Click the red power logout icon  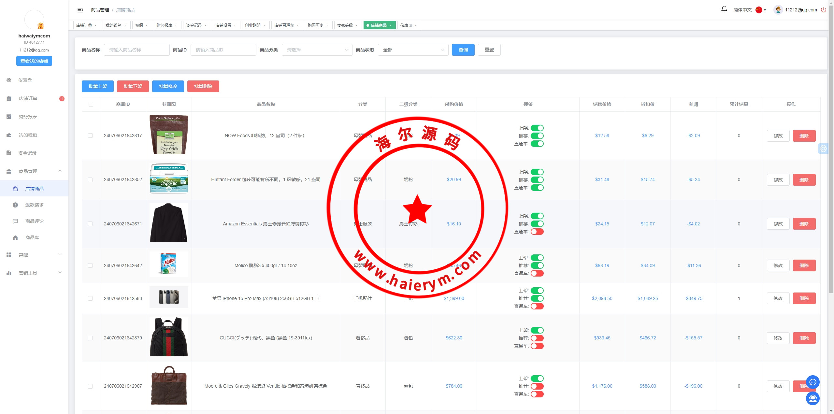pos(823,10)
